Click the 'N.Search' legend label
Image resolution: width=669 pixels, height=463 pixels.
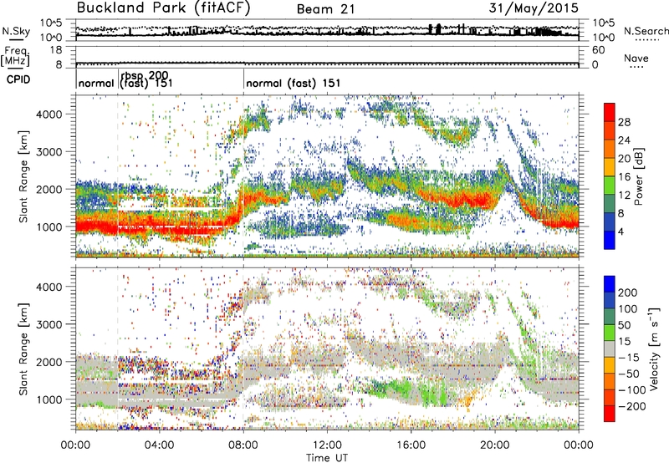[646, 31]
